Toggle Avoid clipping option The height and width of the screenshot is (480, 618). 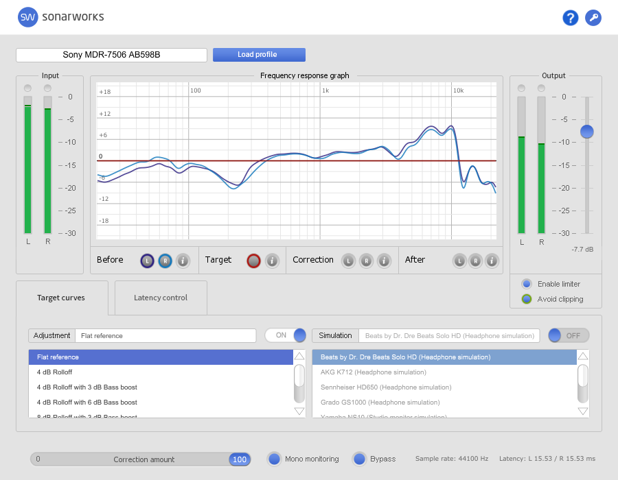tap(527, 299)
